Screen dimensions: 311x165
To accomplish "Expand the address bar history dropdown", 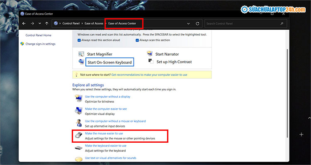I will (x=189, y=24).
